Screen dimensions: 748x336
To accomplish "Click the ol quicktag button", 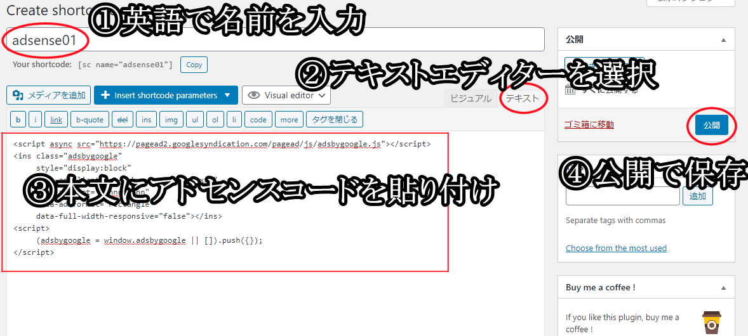I will coord(215,120).
